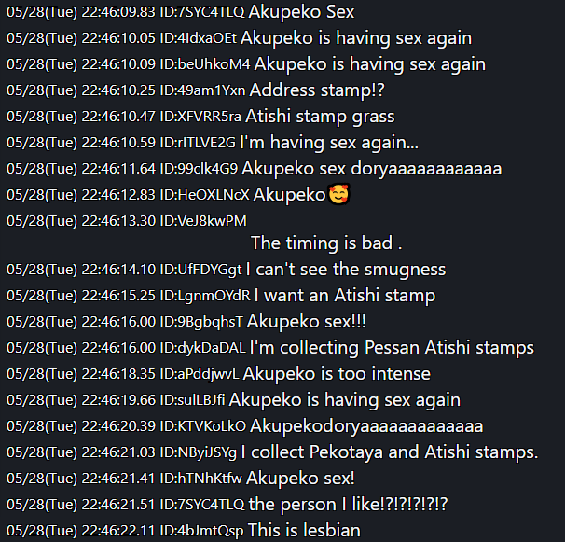Viewport: 565px width, 542px height.
Task: Open poster ID VeJ8kwPM
Action: click(203, 221)
